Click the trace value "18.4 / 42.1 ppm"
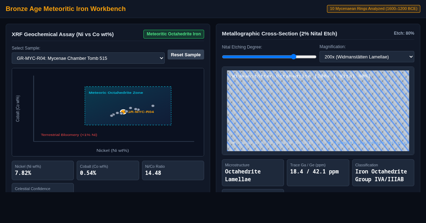Image resolution: width=426 pixels, height=223 pixels. (x=314, y=172)
